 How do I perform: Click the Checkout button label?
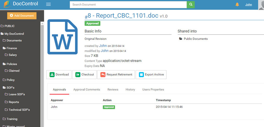[x=87, y=75]
